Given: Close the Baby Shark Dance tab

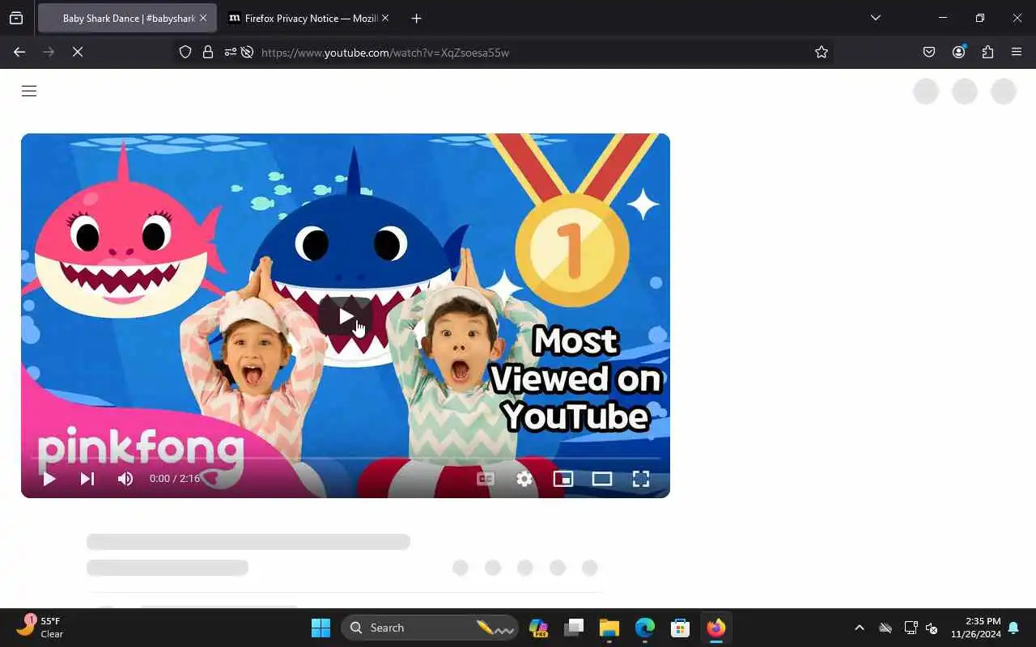Looking at the screenshot, I should [202, 18].
